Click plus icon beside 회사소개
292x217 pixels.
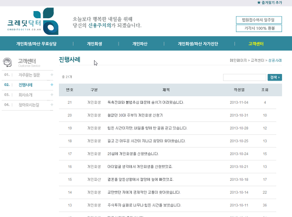[x=52, y=94]
